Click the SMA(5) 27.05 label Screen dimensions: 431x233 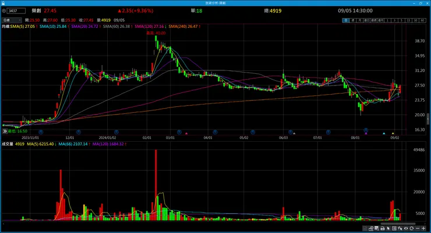[24, 27]
